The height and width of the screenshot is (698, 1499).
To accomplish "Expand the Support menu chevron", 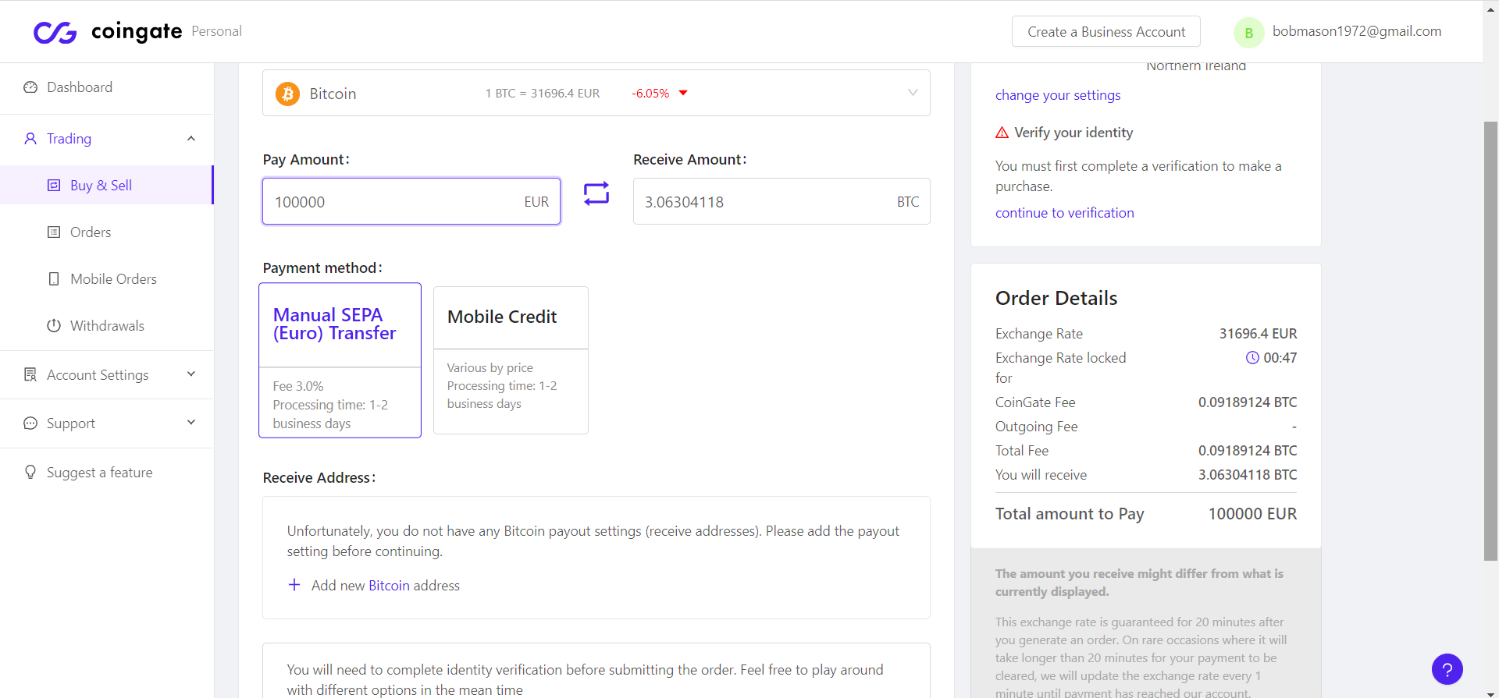I will click(x=191, y=423).
